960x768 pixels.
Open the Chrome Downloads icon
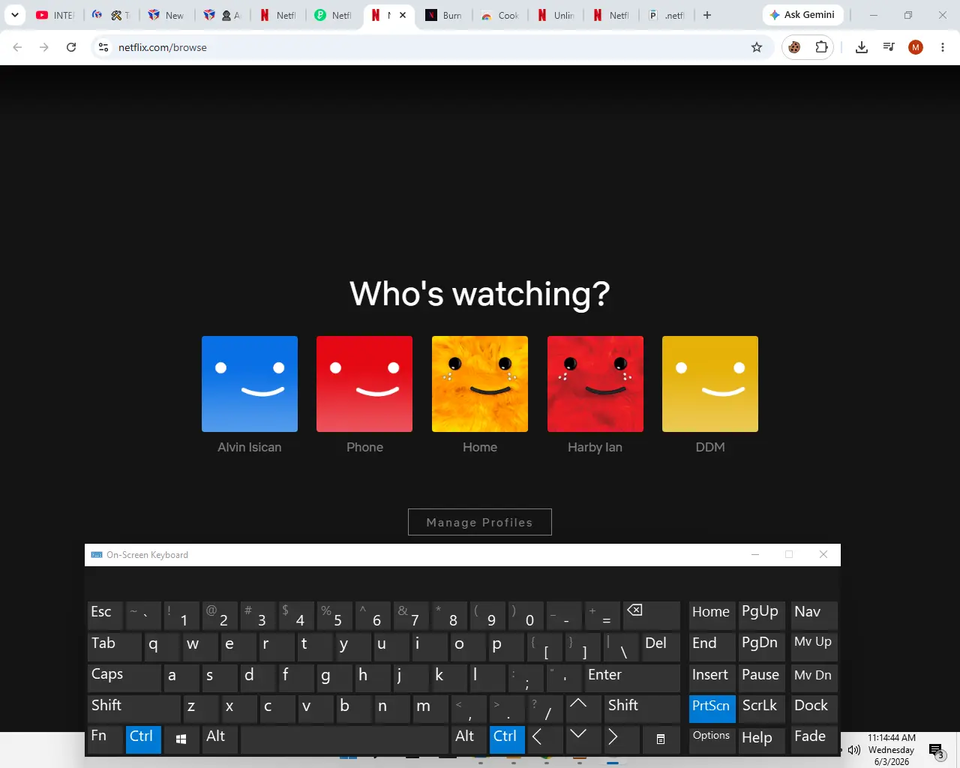[862, 47]
